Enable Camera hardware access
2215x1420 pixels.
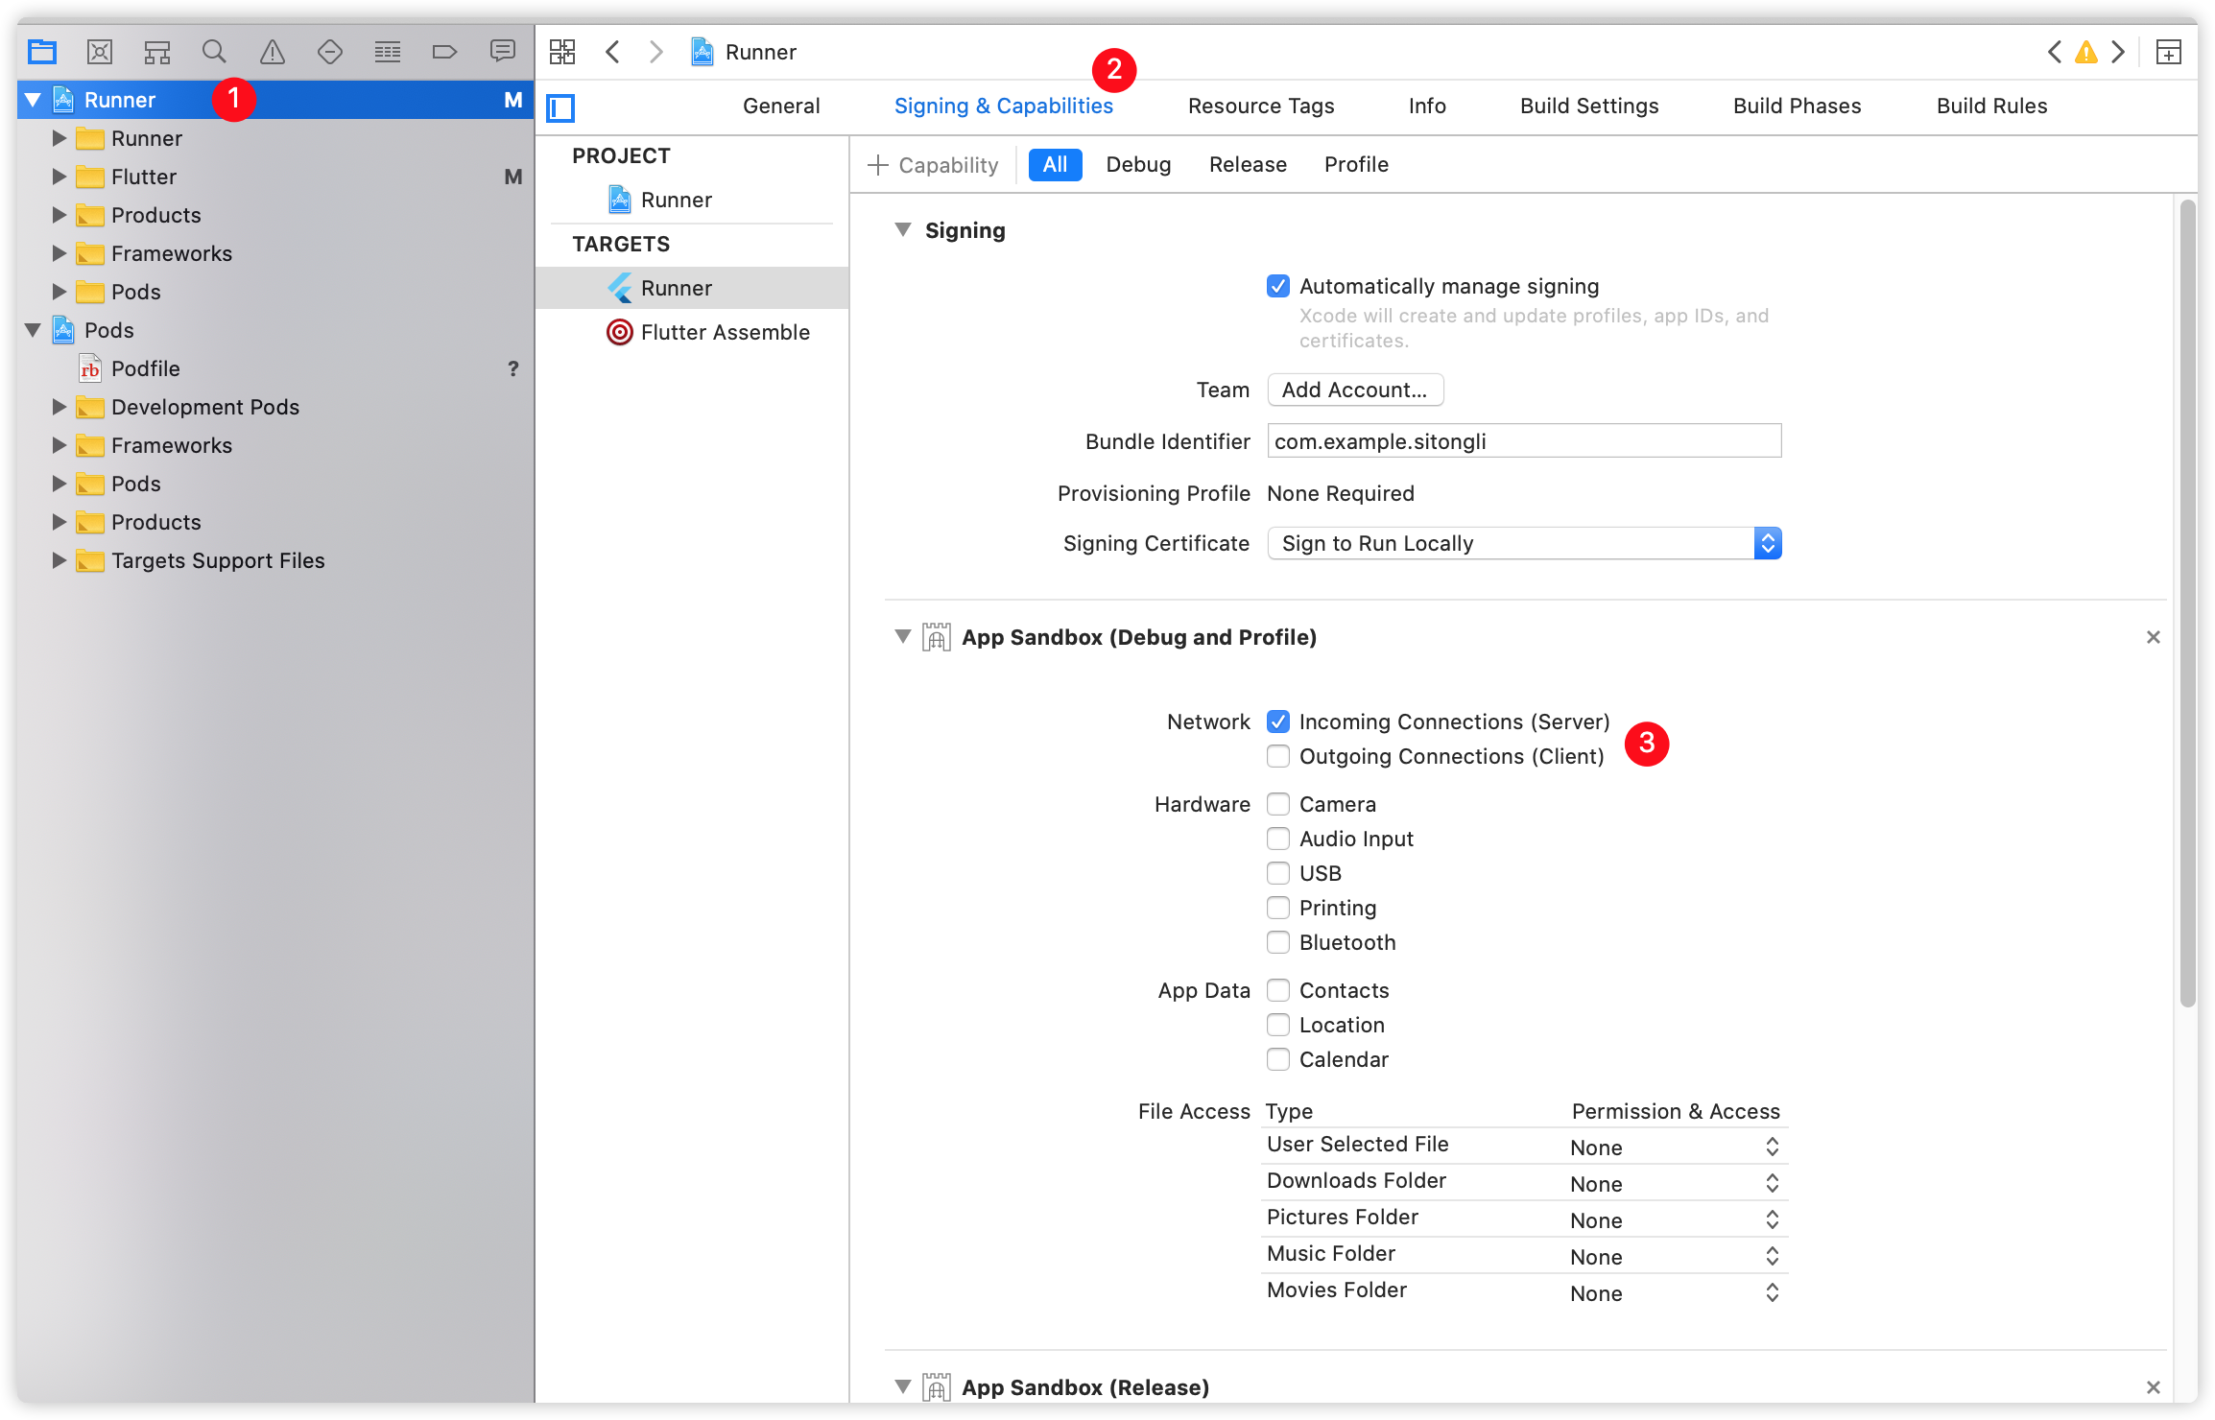click(x=1278, y=804)
